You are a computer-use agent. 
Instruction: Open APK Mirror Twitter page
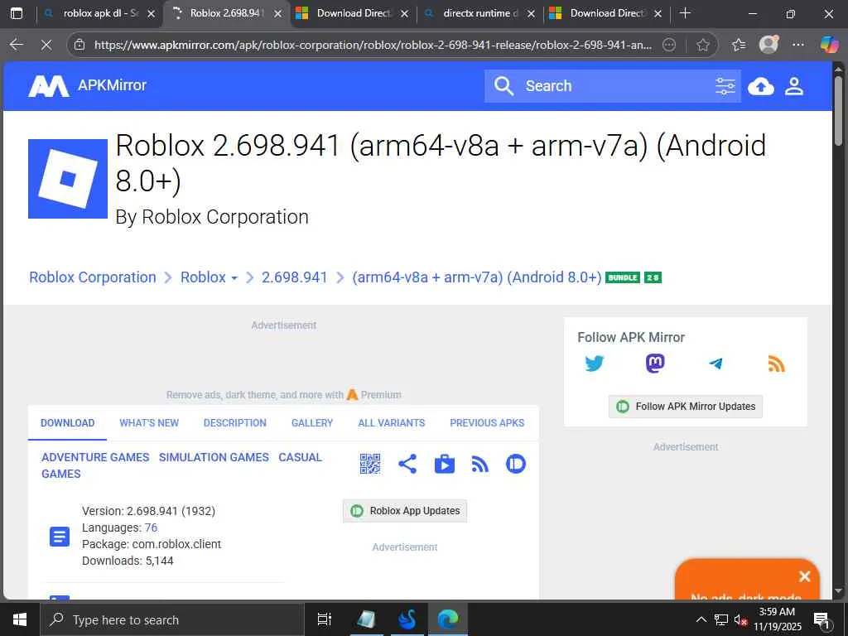(x=595, y=364)
